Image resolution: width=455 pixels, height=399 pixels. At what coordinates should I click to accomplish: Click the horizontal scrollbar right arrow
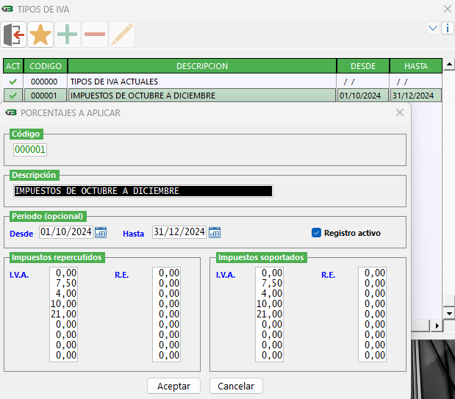pyautogui.click(x=438, y=325)
